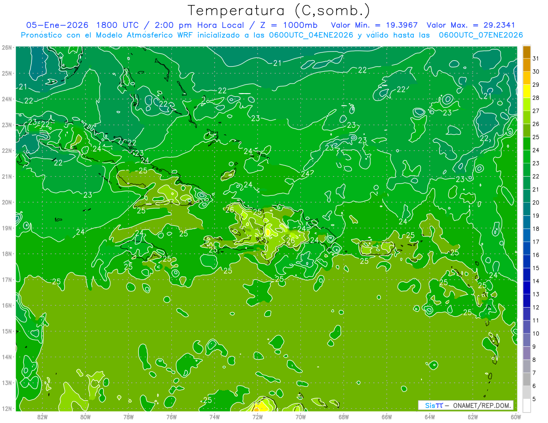Click the "68W" longitude axis label

(x=344, y=416)
